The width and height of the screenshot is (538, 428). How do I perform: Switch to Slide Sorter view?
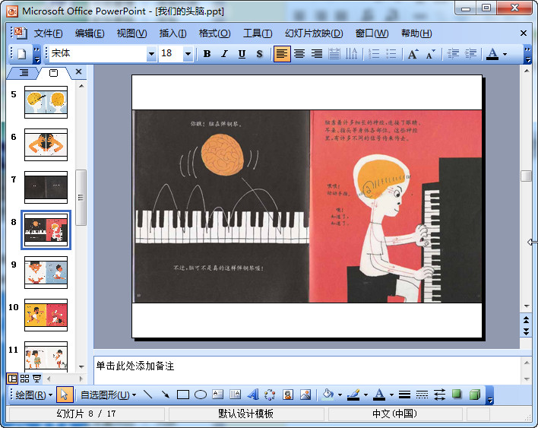25,379
